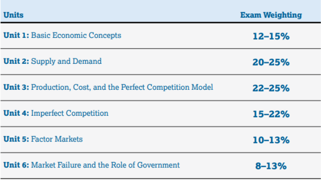Open Unit 5: Factor Markets link
Screen dimensions: 321x180
(x=43, y=139)
